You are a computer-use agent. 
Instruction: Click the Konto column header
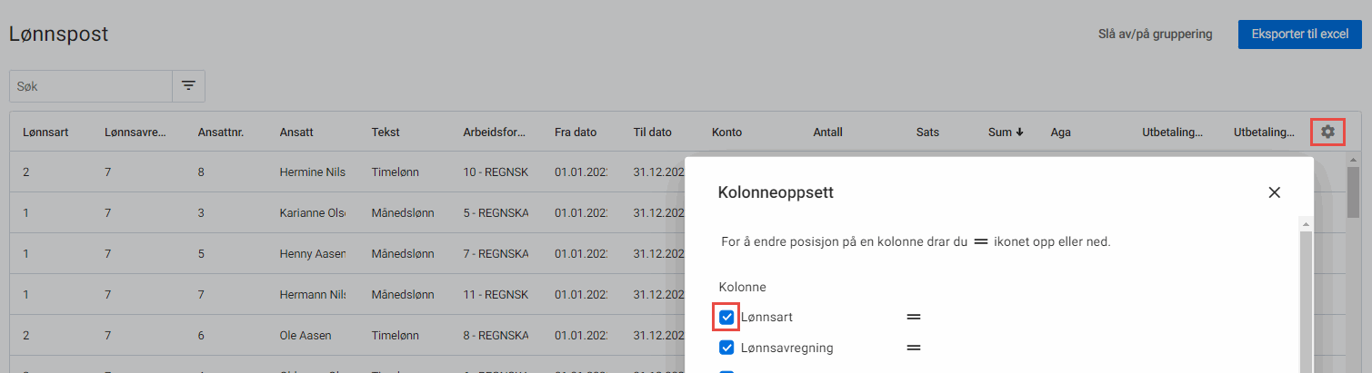(727, 133)
